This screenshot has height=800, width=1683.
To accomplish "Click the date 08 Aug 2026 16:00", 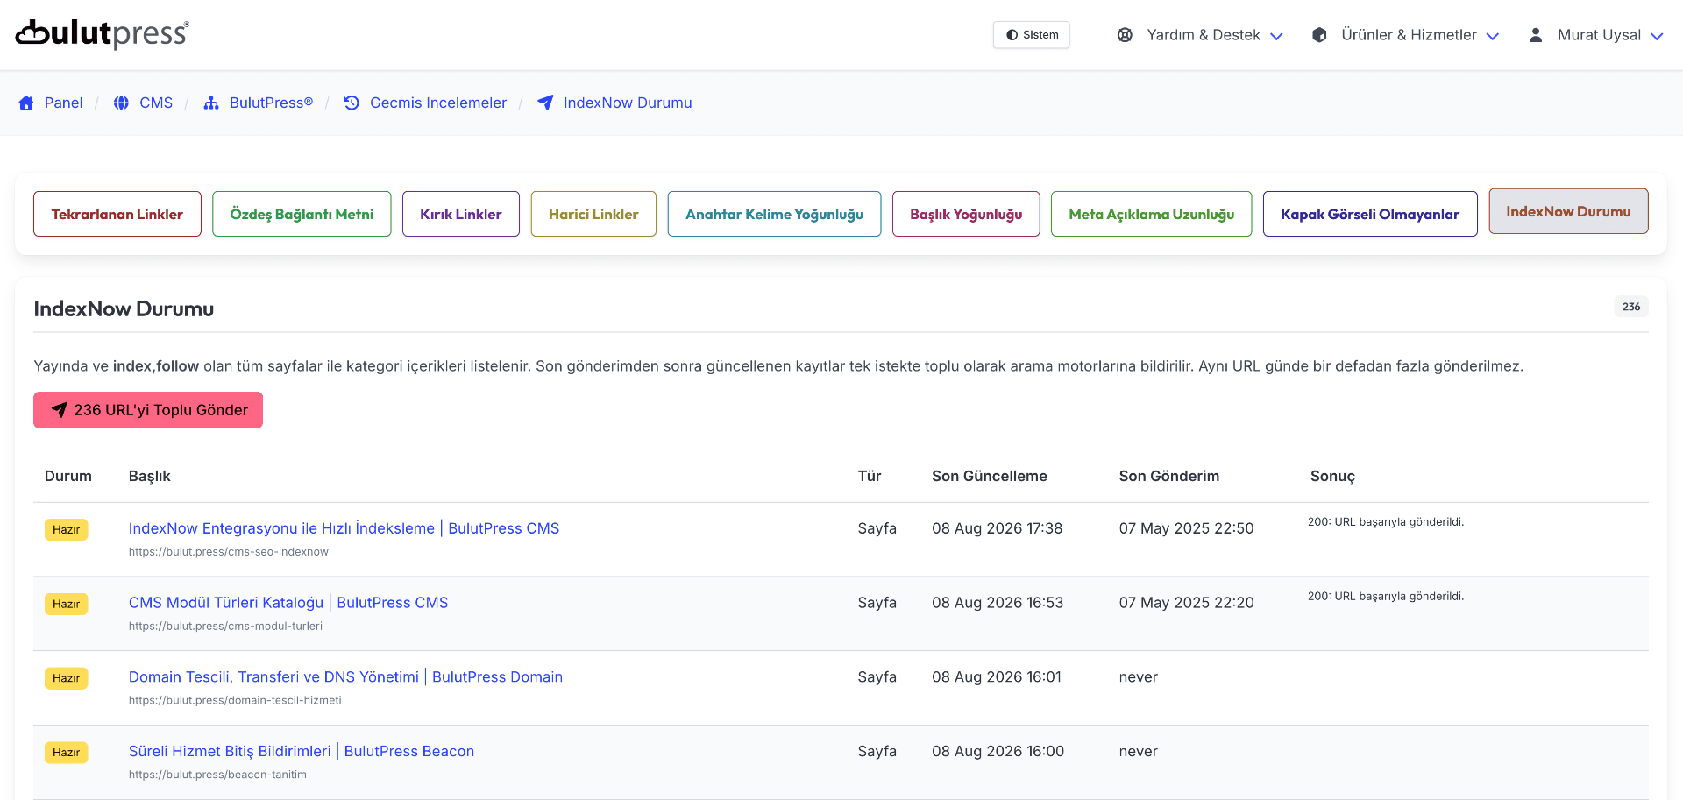I will pyautogui.click(x=998, y=752).
